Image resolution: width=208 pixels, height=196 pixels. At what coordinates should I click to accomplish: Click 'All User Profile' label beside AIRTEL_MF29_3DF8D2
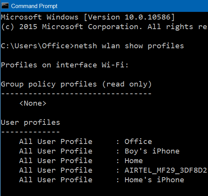coord(56,170)
